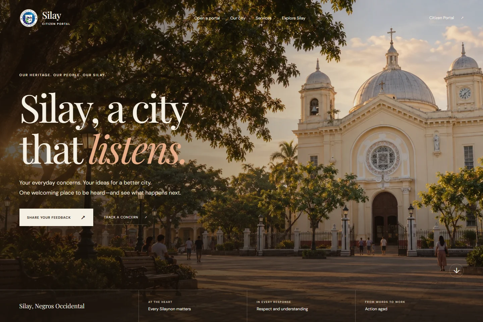Click the scroll-down arrow circle icon
Image resolution: width=483 pixels, height=322 pixels.
click(x=457, y=270)
